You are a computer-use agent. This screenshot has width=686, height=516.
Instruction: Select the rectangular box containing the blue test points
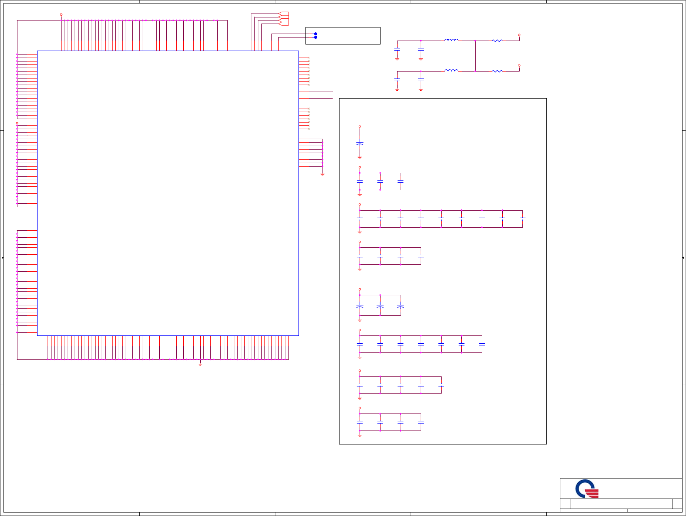tap(343, 36)
